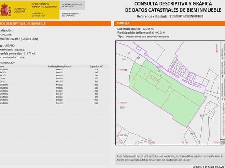Click the 'Industrial' principal use value
225x168 pixels.
tap(19, 50)
